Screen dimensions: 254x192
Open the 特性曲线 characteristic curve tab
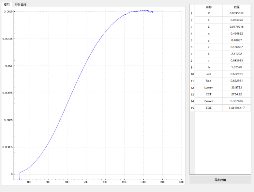coord(21,4)
